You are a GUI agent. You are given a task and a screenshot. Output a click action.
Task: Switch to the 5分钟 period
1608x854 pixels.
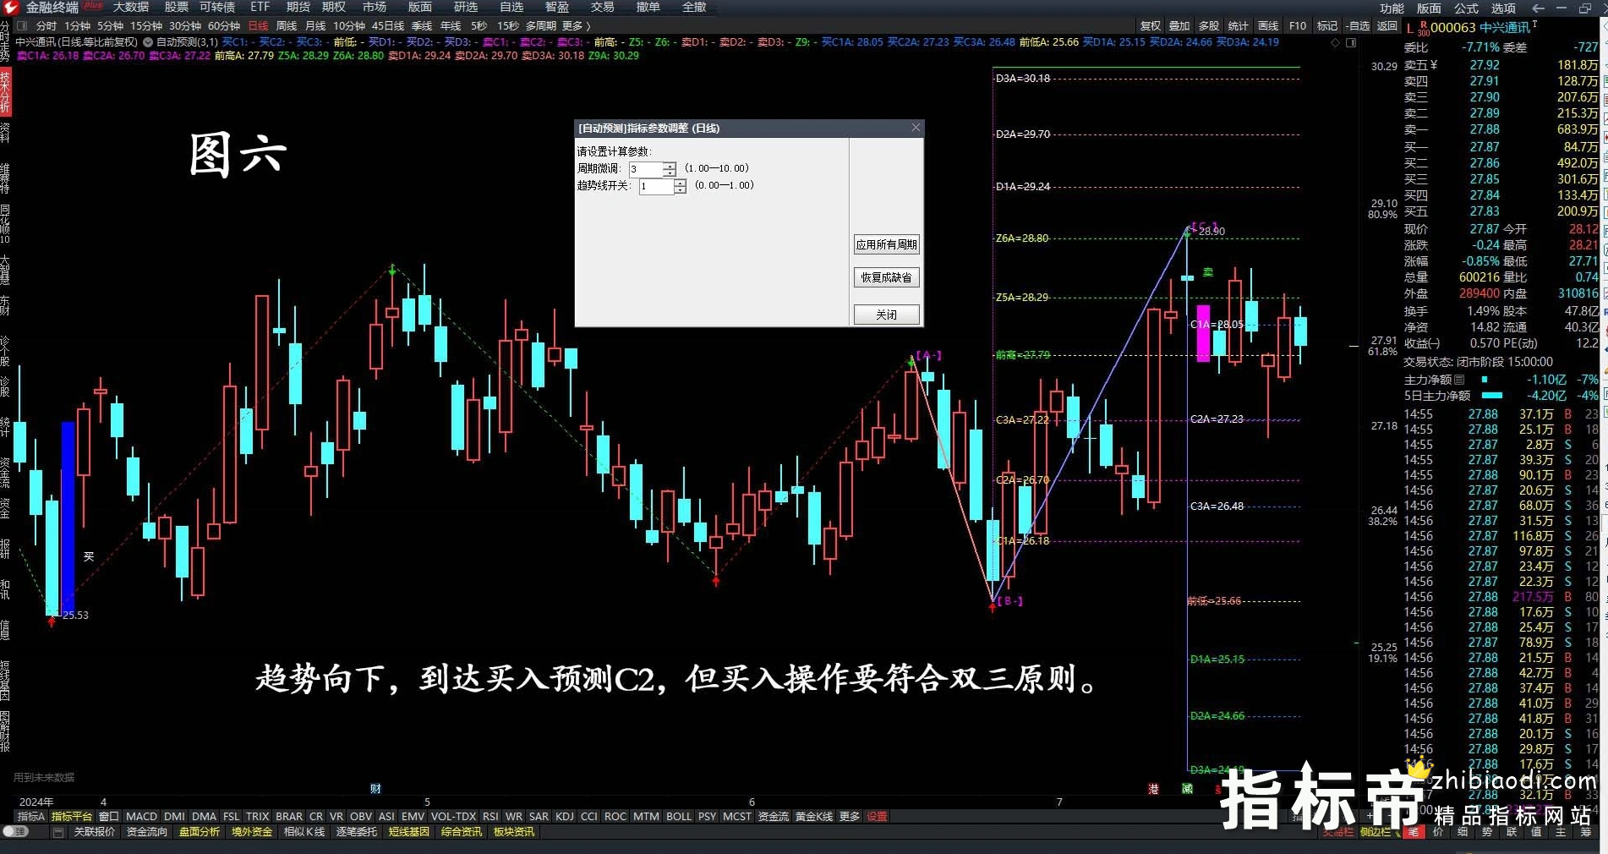(110, 26)
